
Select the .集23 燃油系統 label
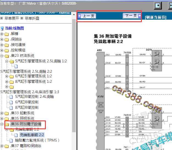click(22, 56)
